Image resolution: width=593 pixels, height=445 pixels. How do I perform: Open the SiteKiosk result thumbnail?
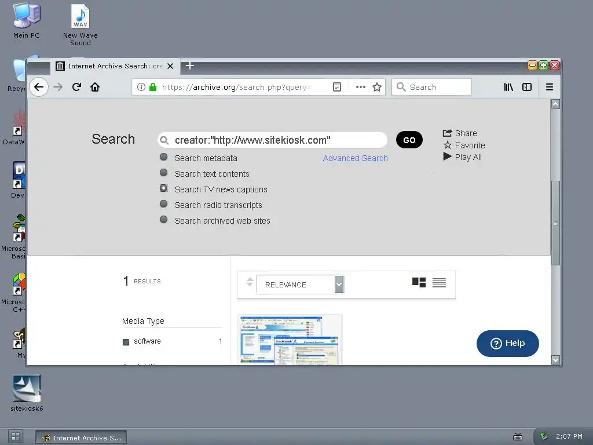[x=290, y=340]
